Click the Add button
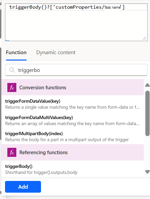 coord(23,187)
